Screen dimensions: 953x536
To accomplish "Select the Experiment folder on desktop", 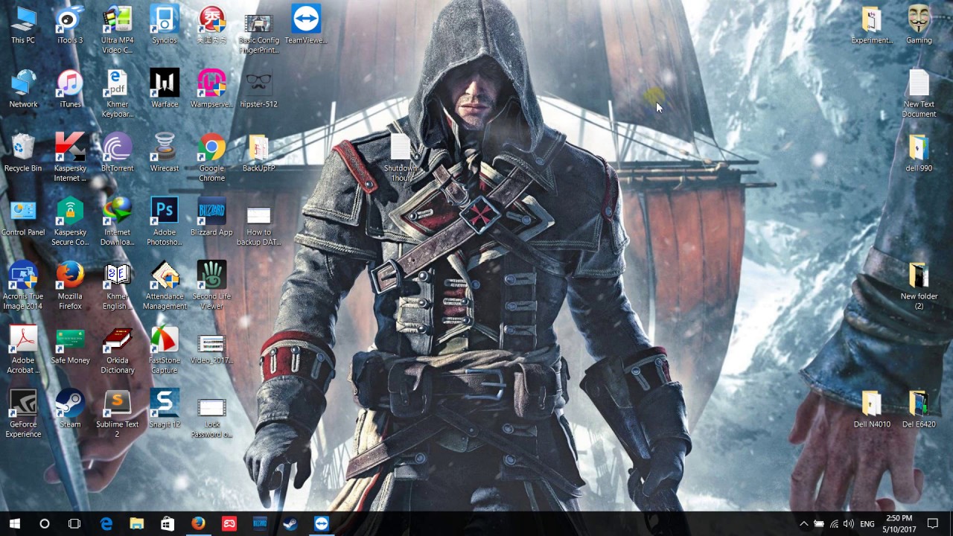I will (x=871, y=25).
